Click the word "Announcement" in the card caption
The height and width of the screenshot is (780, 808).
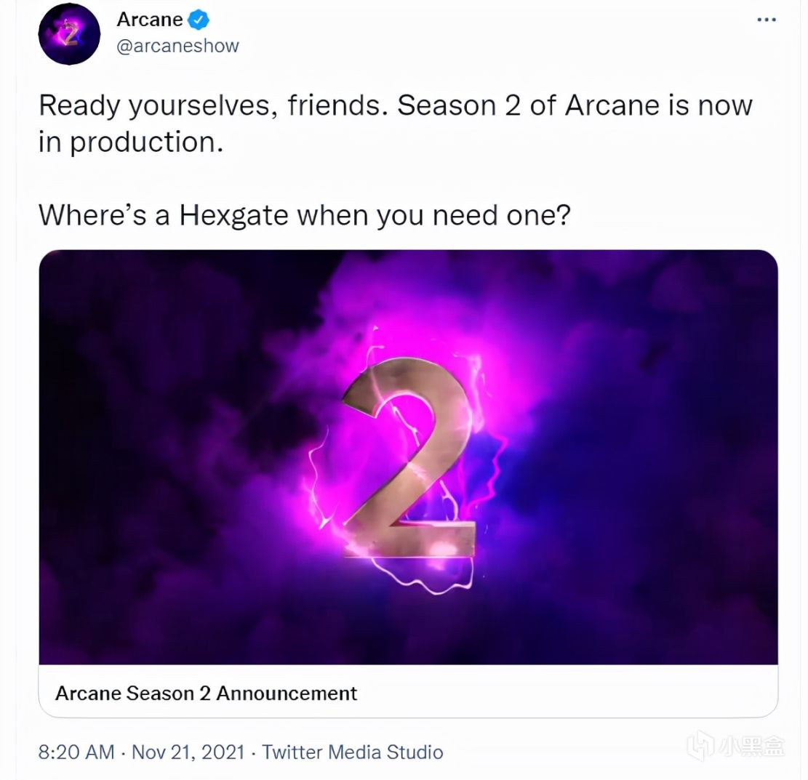point(287,693)
